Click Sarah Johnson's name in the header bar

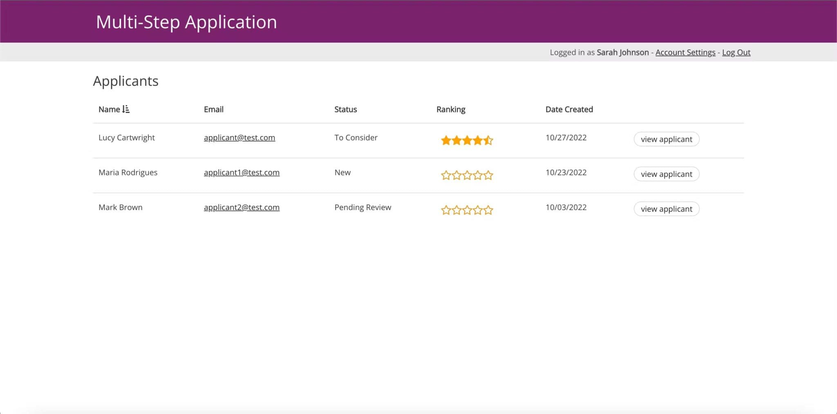click(622, 52)
